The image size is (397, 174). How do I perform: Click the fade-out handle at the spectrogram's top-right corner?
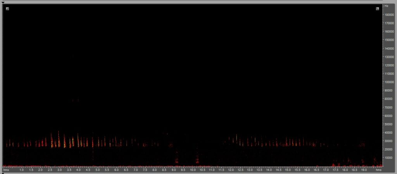pos(377,9)
